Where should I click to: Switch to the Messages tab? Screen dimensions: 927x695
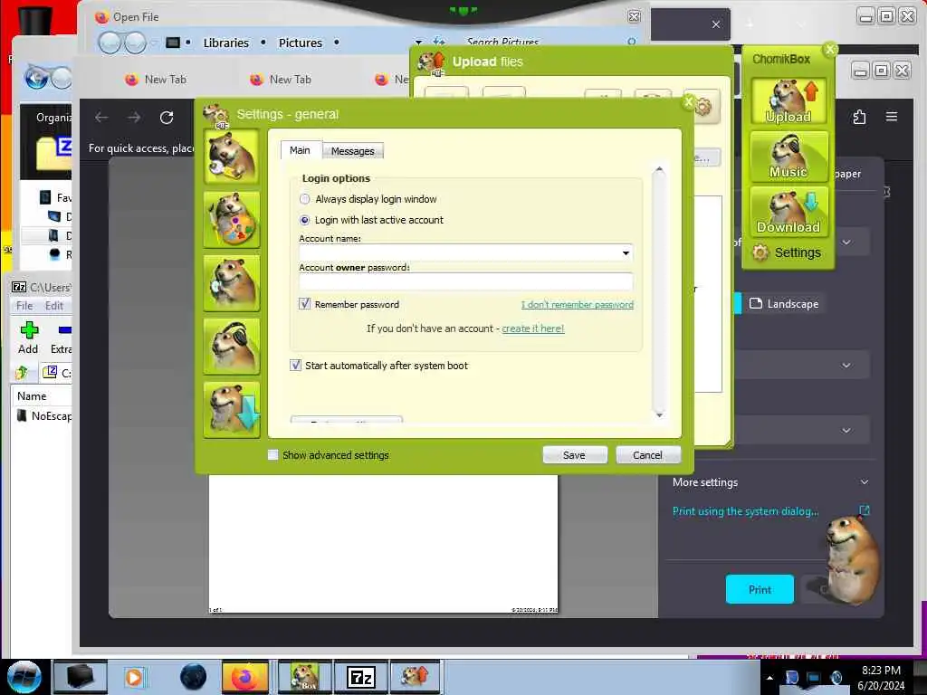(x=352, y=151)
